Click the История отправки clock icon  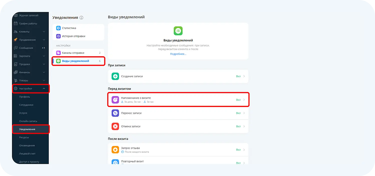coord(58,36)
